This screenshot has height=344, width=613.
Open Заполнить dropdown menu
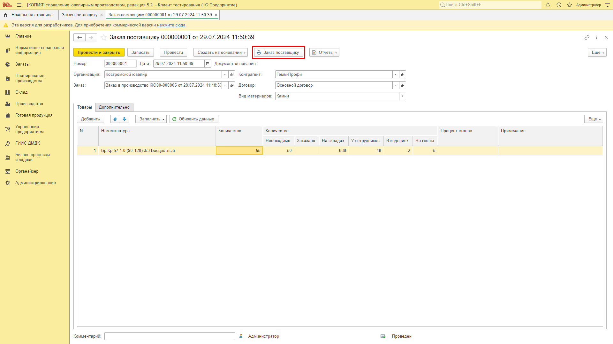[x=151, y=119]
